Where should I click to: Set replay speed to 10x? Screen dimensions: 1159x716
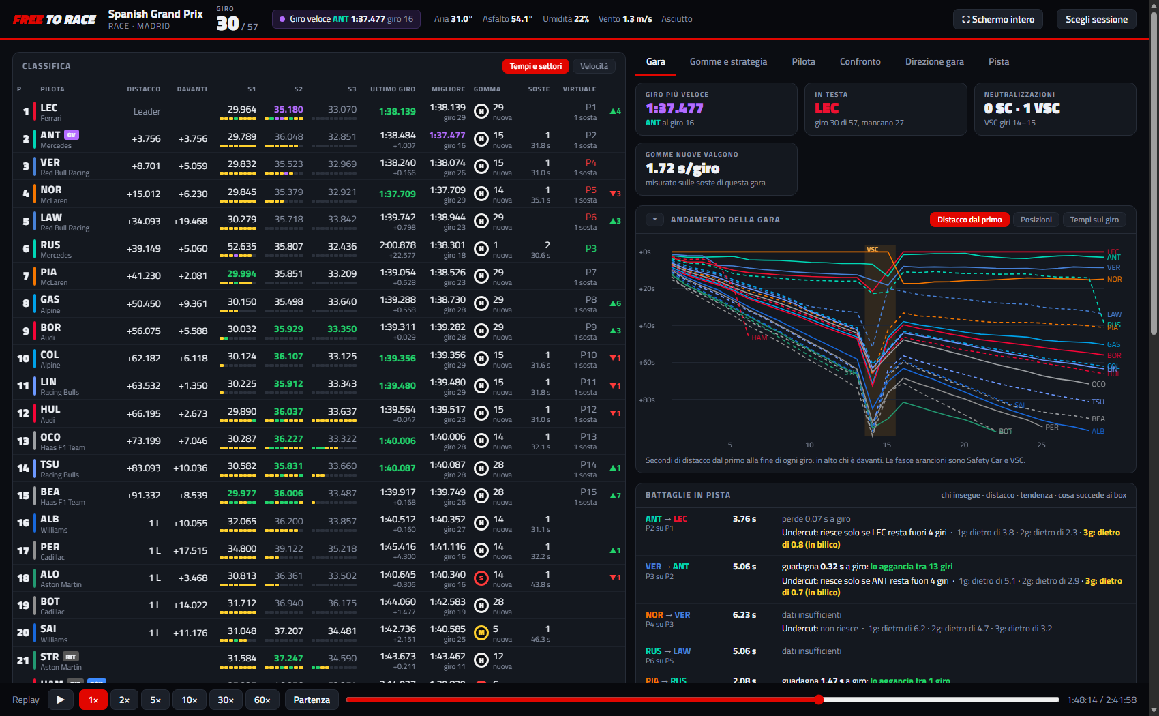pos(190,700)
